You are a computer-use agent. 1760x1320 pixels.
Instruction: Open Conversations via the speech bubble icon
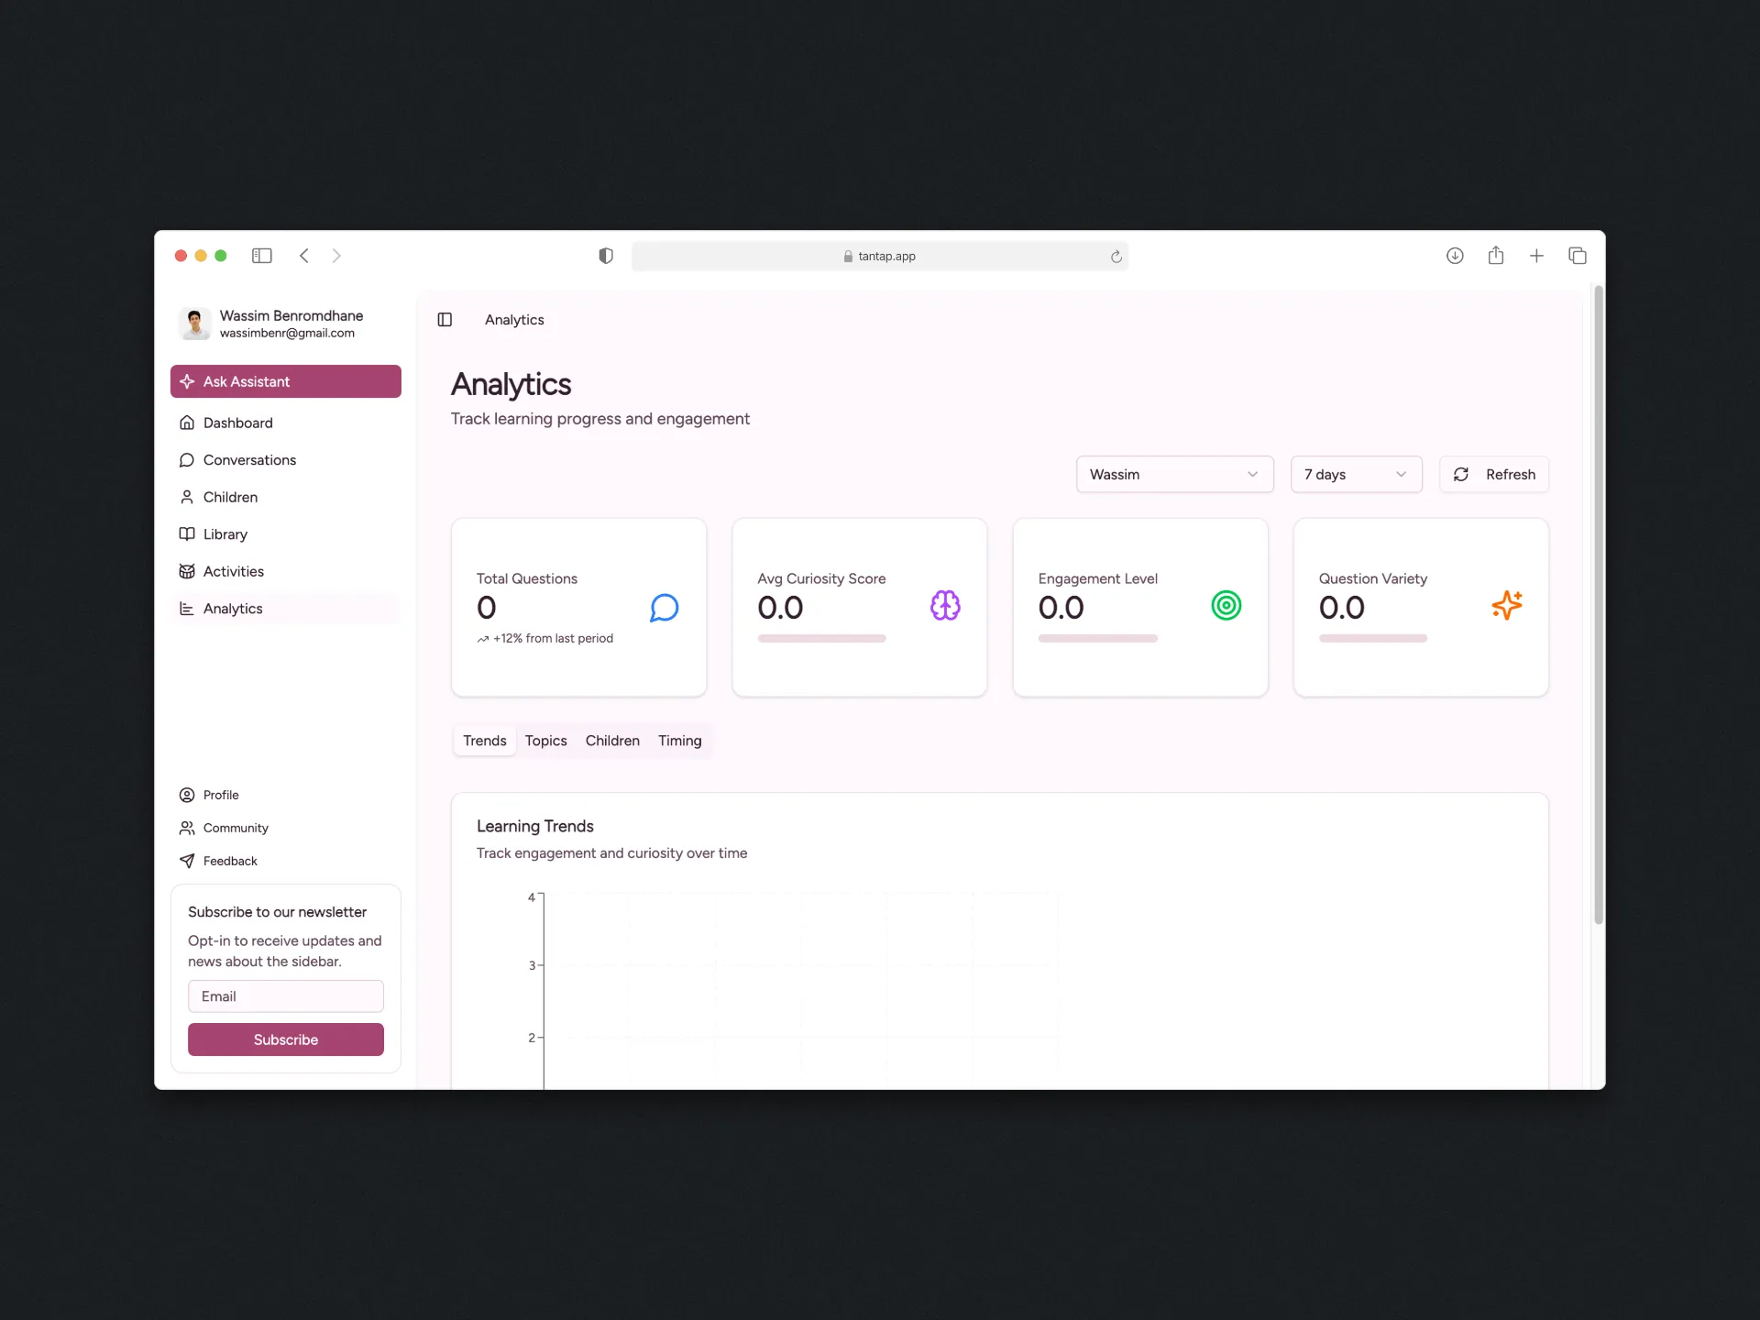coord(188,460)
